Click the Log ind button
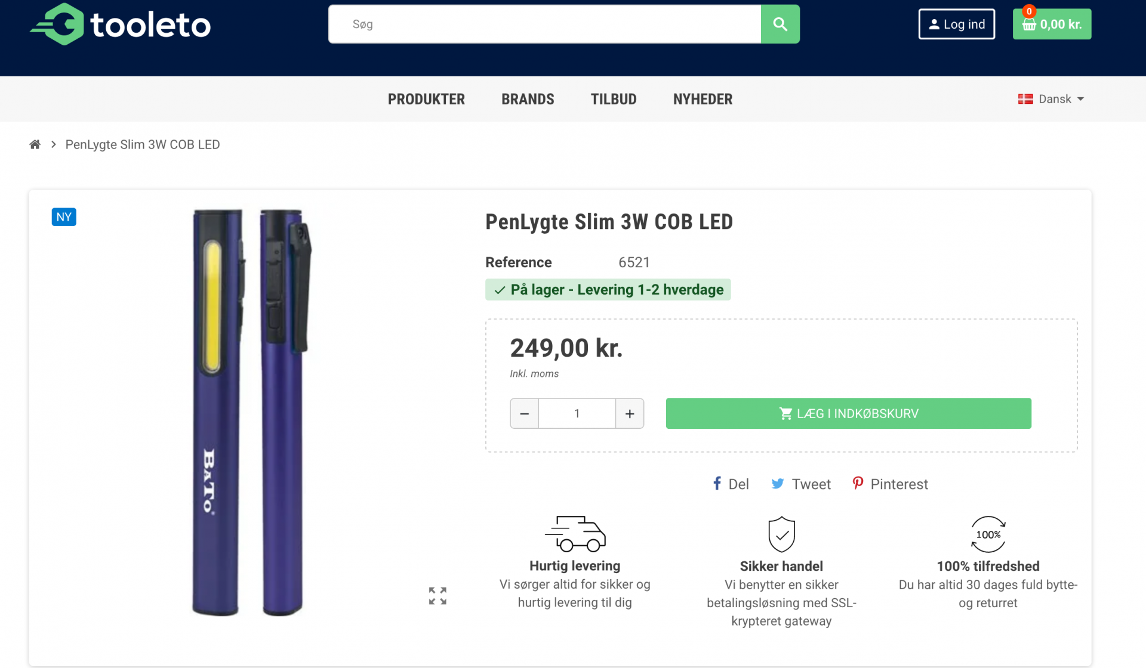 (x=956, y=24)
